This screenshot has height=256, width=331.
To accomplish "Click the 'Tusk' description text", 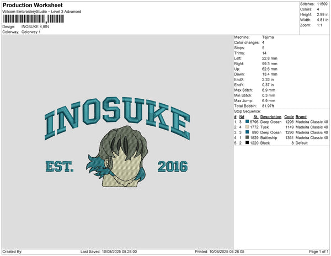I will [264, 127].
